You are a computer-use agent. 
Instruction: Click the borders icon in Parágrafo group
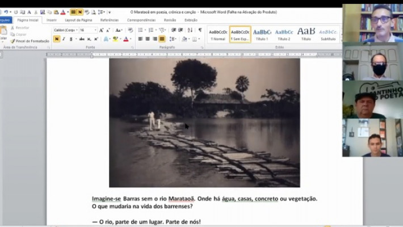(195, 39)
